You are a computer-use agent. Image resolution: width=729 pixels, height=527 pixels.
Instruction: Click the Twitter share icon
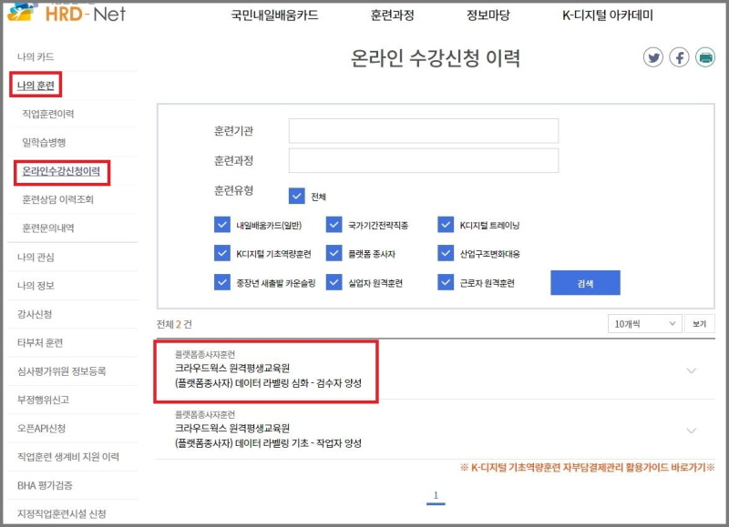click(x=655, y=56)
